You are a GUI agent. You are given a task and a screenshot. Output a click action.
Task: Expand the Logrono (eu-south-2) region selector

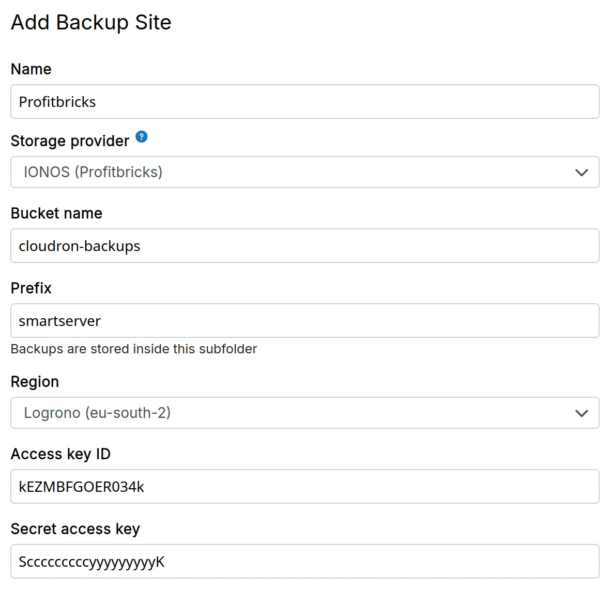[x=305, y=413]
